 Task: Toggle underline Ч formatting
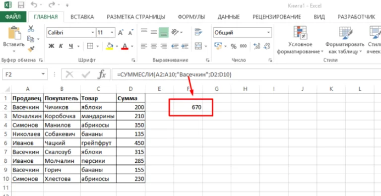tap(71, 46)
